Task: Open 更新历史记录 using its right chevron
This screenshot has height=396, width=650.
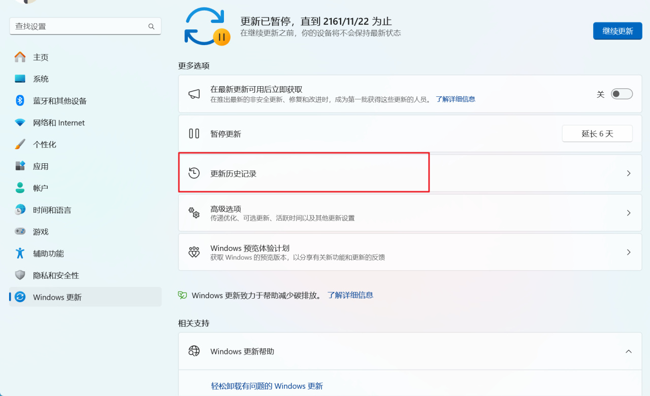Action: pyautogui.click(x=629, y=173)
